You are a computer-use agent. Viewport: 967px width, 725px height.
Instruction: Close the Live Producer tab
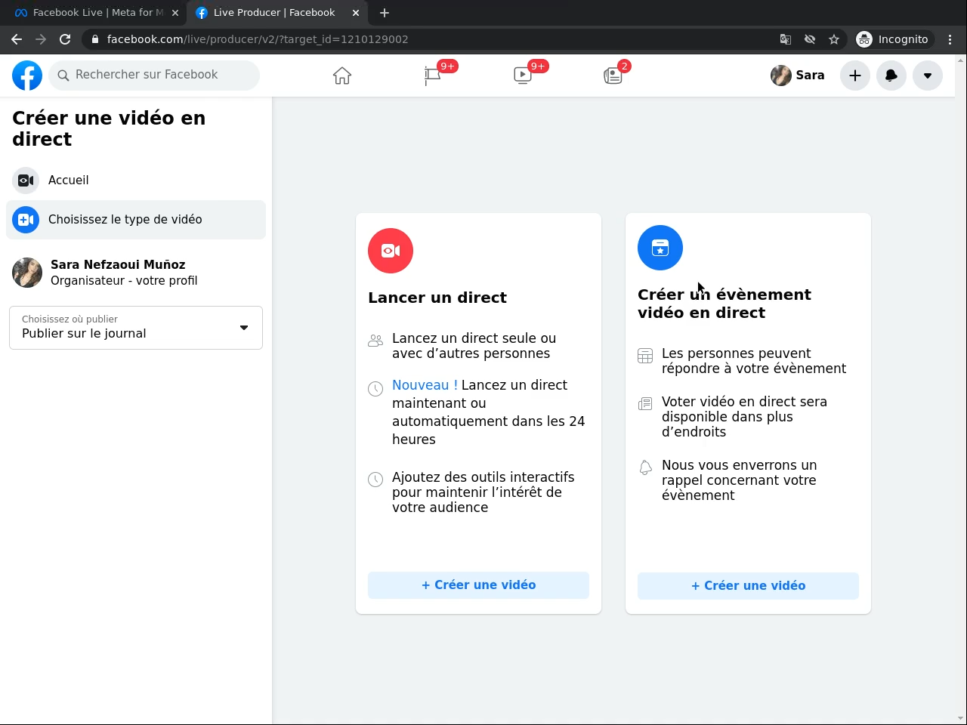pos(356,13)
